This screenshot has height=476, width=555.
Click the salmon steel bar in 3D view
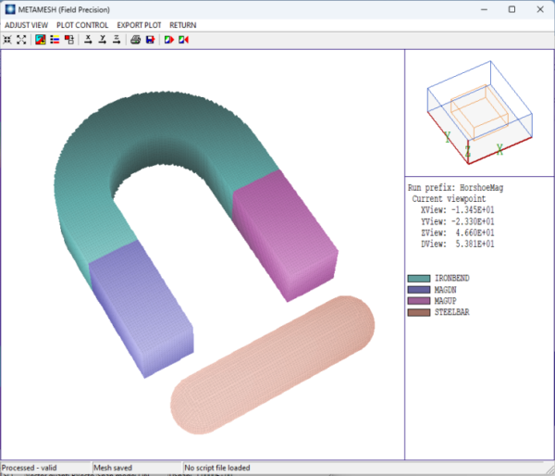click(x=273, y=370)
